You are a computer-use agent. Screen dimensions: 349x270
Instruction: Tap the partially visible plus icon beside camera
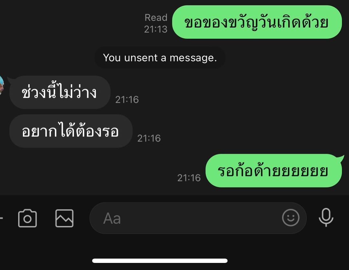[x=1, y=218]
